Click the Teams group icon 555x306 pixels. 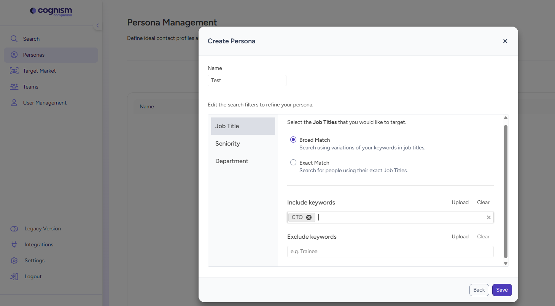[14, 87]
